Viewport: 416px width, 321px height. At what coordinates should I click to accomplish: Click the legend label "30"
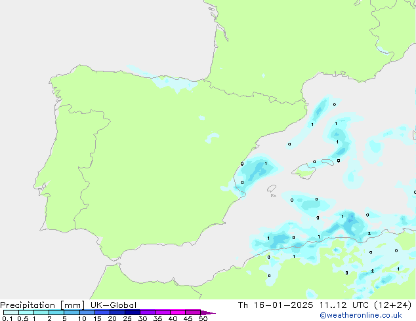coord(142,318)
